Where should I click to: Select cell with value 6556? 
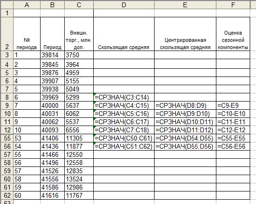[x=79, y=130]
